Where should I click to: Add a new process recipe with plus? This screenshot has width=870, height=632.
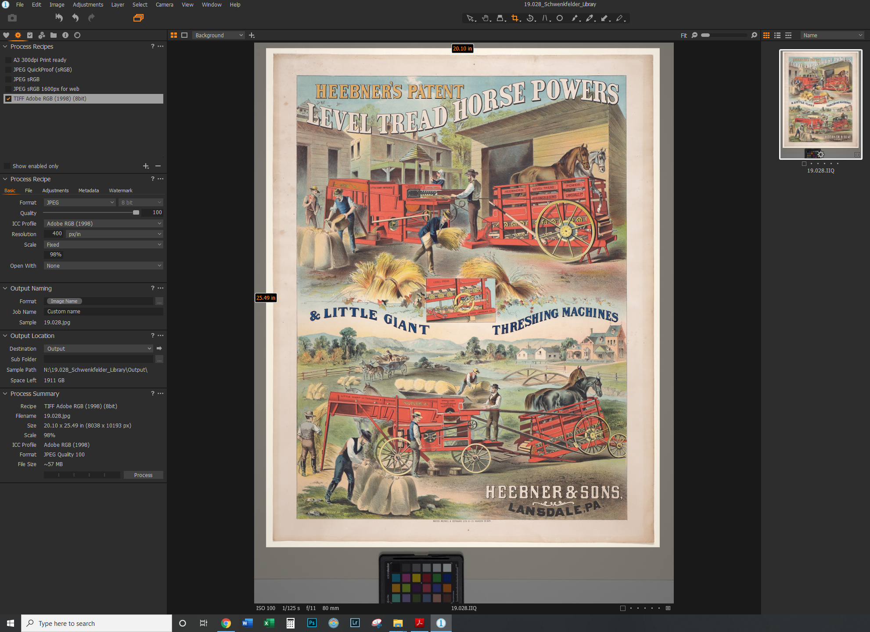[146, 166]
